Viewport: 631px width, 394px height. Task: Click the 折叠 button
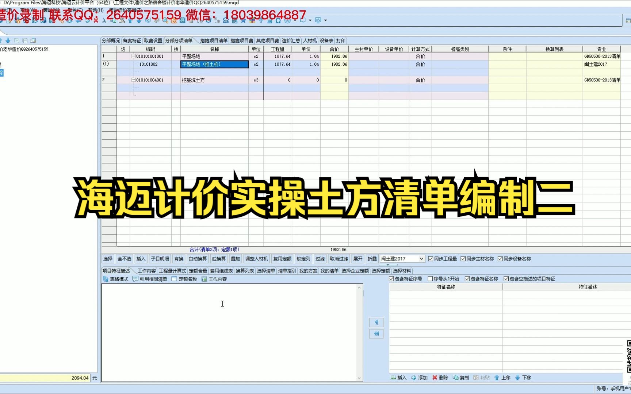pos(372,259)
